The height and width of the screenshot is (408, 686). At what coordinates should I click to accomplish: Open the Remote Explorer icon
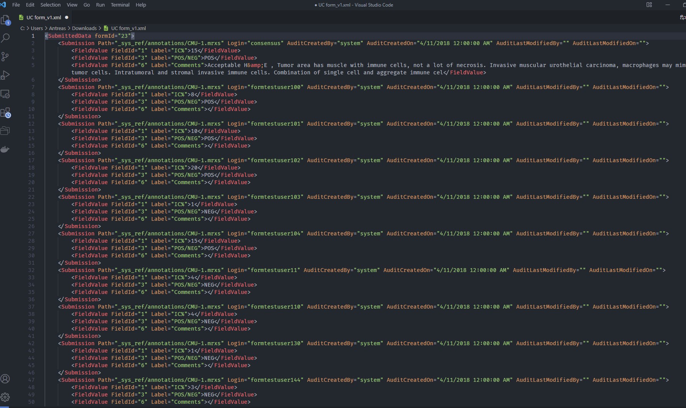click(x=5, y=94)
